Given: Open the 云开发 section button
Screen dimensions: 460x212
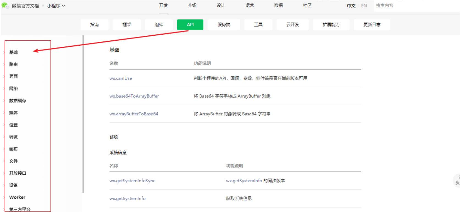Looking at the screenshot, I should [x=293, y=25].
